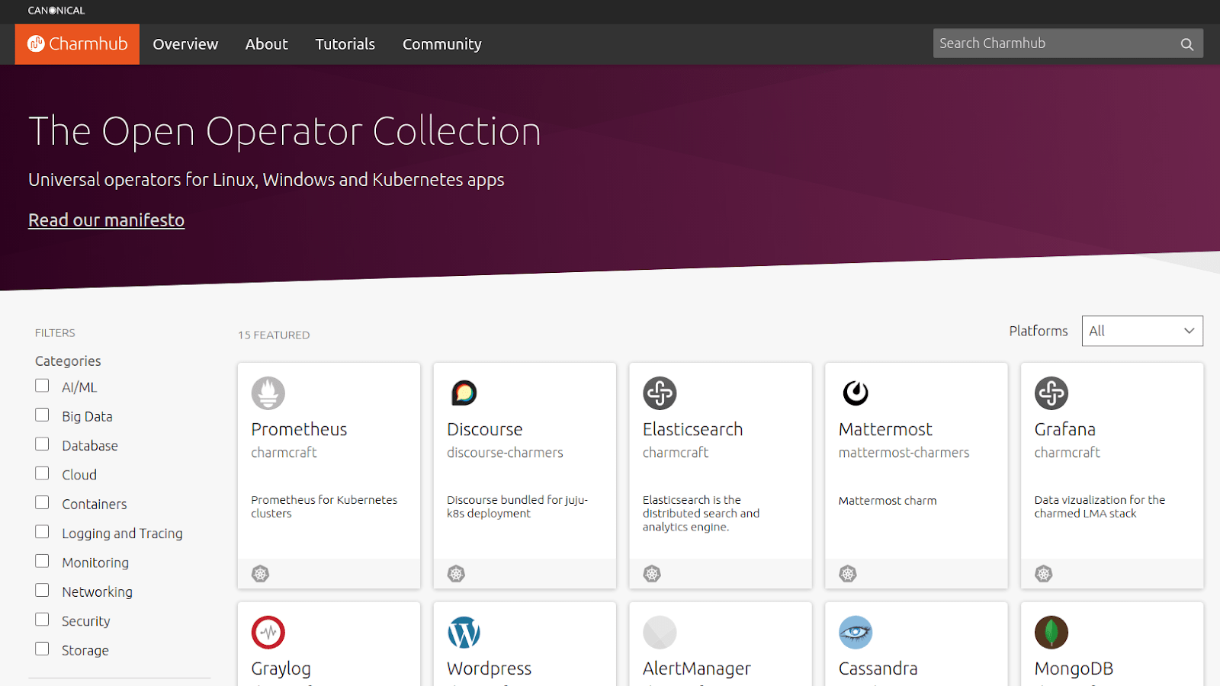The height and width of the screenshot is (686, 1220).
Task: Check the Database filter checkbox
Action: pyautogui.click(x=42, y=444)
